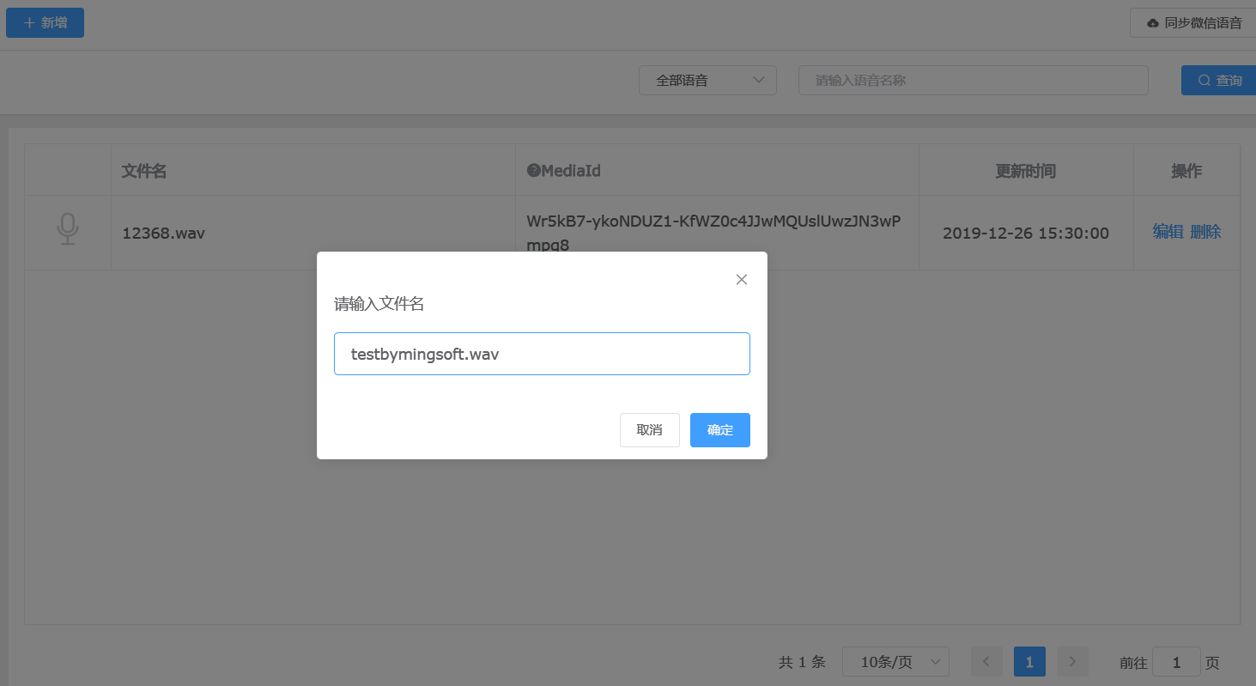Screen dimensions: 1256x686
Task: Select page 1 in pagination
Action: point(1029,662)
